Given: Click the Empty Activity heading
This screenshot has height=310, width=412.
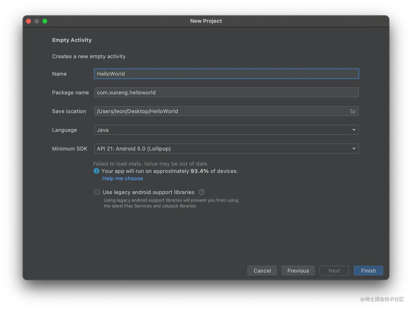Looking at the screenshot, I should click(x=72, y=40).
